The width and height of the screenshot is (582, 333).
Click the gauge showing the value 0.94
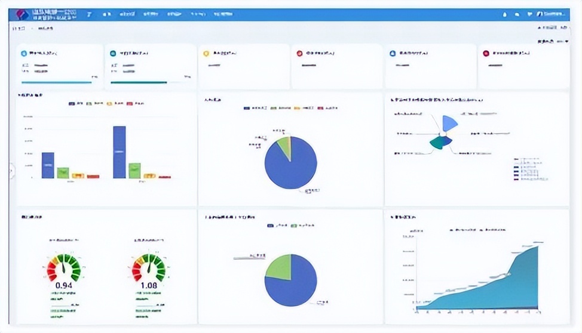pos(63,269)
